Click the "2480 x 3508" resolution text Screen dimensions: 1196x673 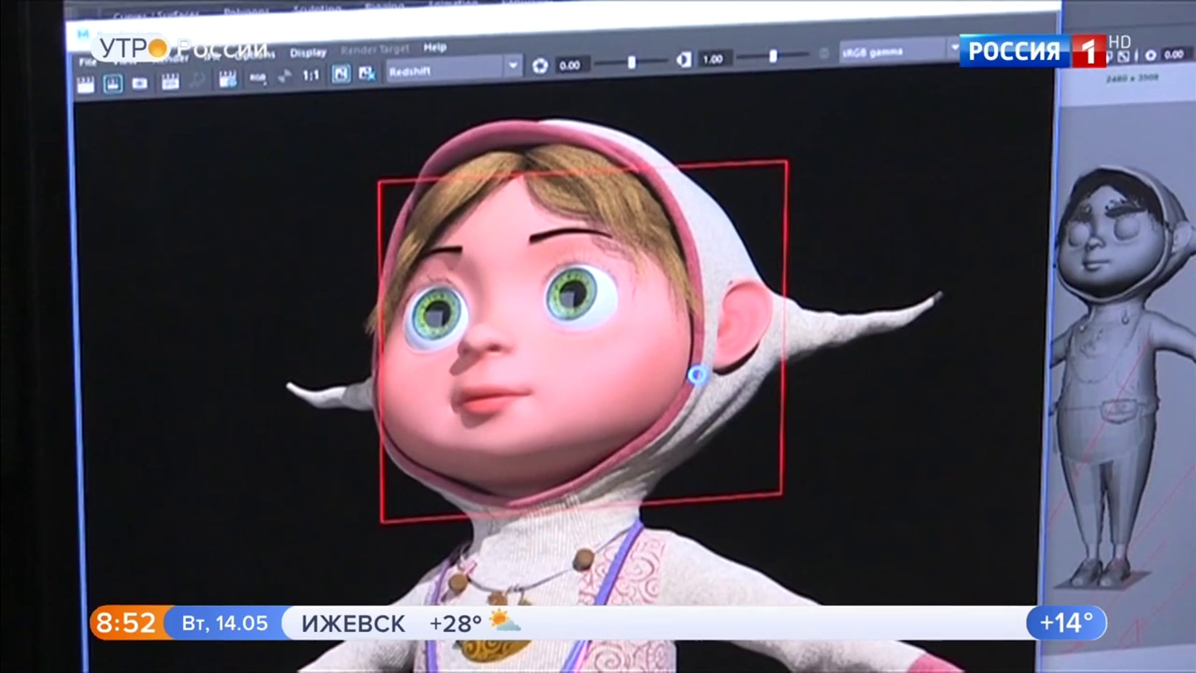[1133, 79]
